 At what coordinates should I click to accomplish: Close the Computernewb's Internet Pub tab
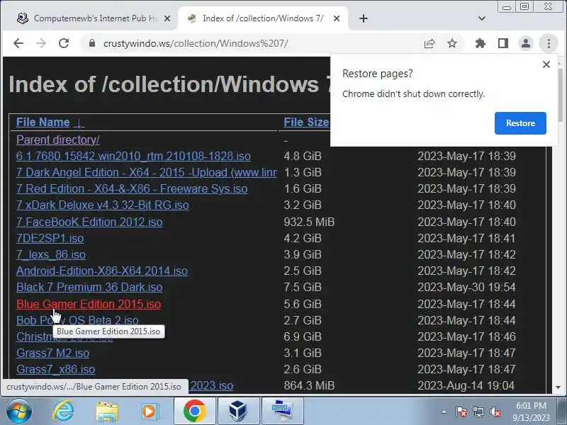tap(167, 18)
